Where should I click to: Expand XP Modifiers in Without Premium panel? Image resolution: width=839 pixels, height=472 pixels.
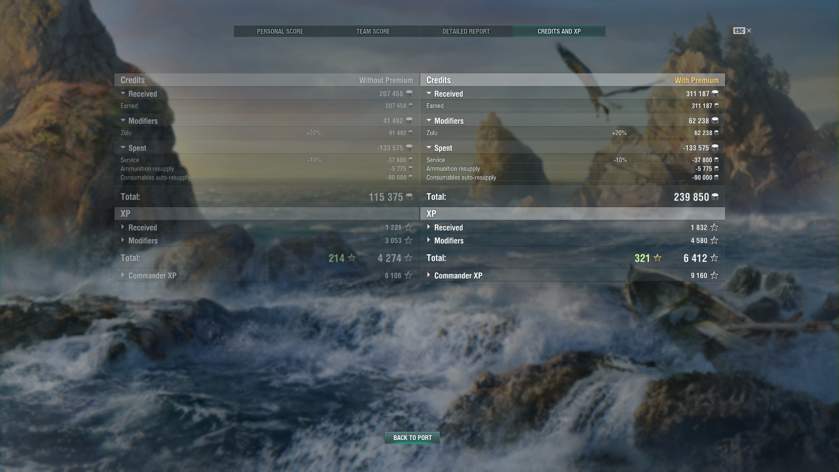point(123,240)
